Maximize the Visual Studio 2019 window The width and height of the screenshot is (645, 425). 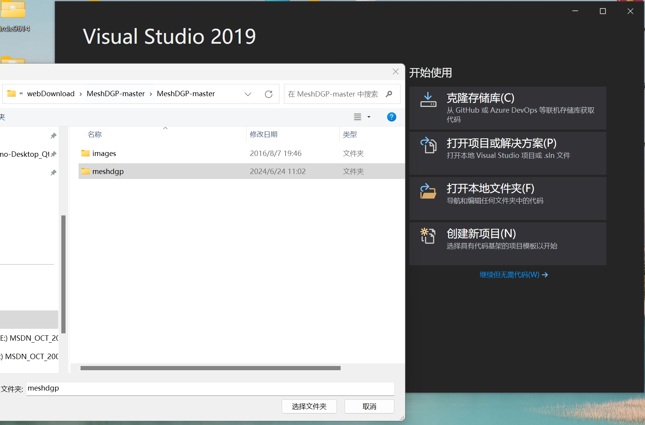pos(603,11)
